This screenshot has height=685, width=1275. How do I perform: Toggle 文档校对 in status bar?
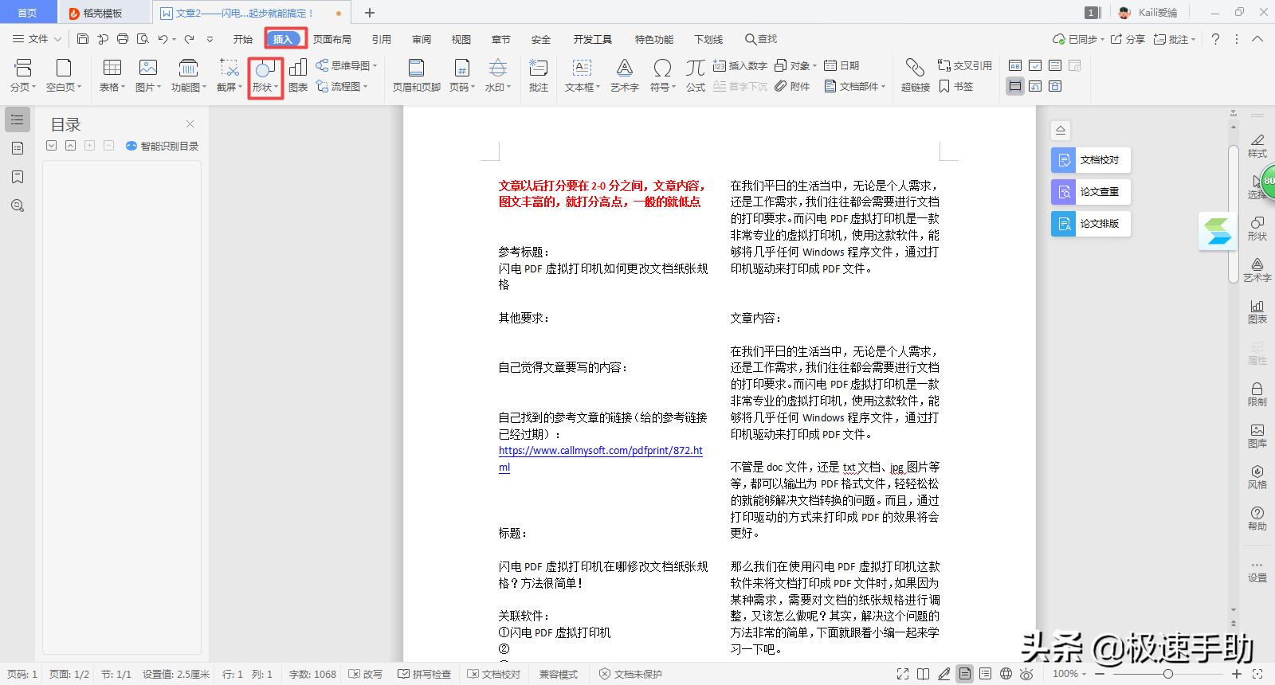coord(494,674)
